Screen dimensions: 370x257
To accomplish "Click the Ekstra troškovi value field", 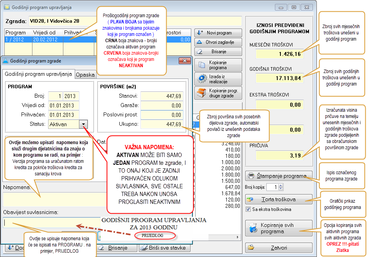I will [279, 105].
